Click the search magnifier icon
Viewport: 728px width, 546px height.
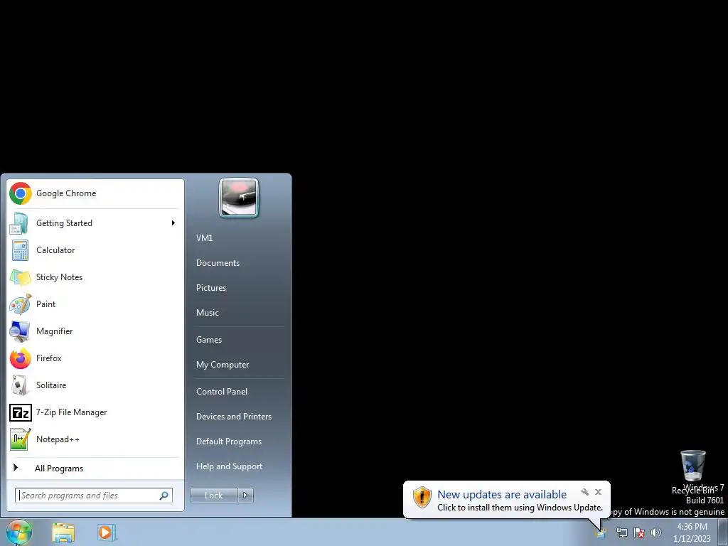point(164,496)
